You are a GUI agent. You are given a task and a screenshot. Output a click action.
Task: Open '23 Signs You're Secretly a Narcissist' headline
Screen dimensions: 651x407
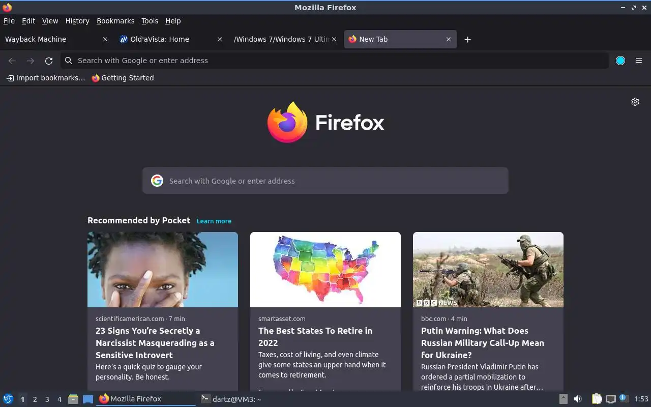pyautogui.click(x=155, y=343)
